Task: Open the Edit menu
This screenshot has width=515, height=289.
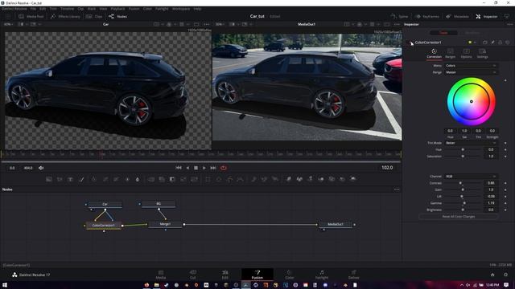Action: (x=43, y=9)
